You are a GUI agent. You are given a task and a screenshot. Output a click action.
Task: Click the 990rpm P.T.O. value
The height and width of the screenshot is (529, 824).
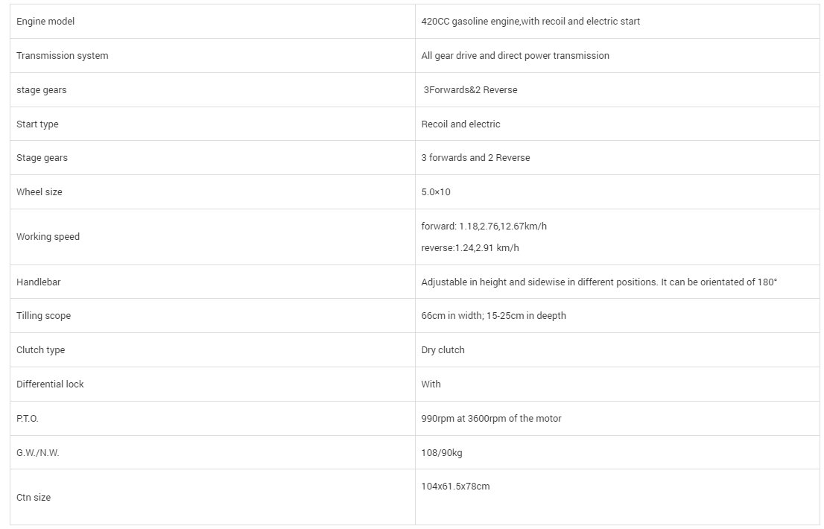[491, 419]
